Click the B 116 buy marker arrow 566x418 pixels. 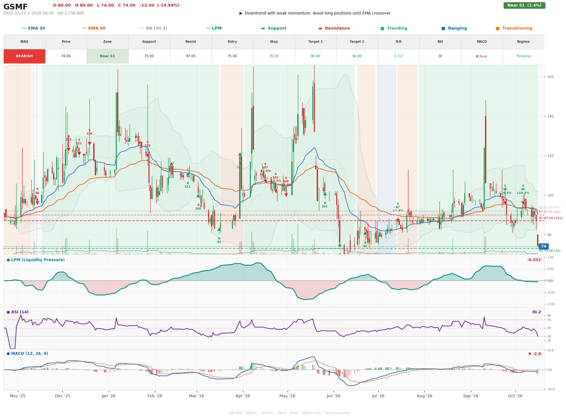(171, 164)
